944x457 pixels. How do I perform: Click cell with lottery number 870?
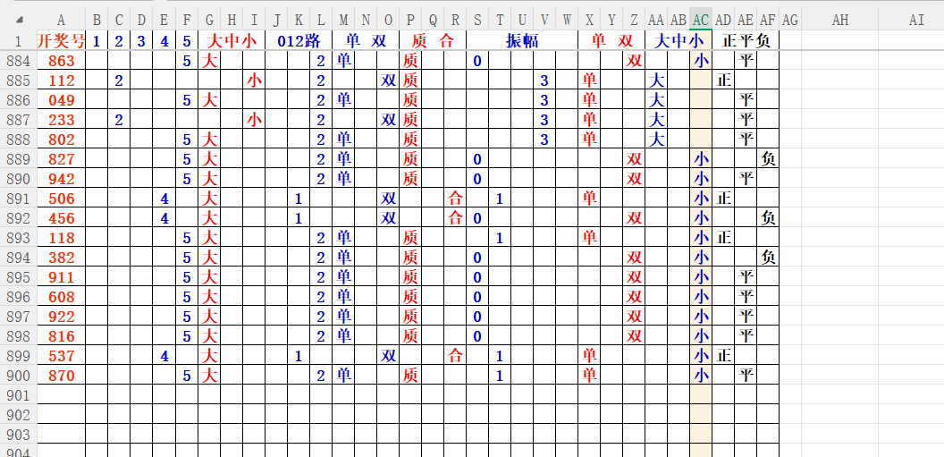click(x=61, y=376)
